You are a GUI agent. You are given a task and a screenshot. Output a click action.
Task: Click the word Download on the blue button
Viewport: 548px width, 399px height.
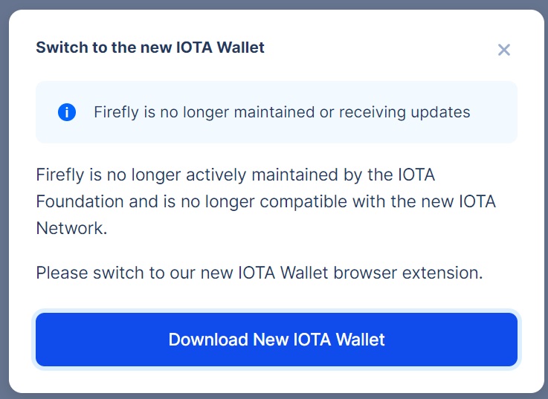[x=208, y=340]
